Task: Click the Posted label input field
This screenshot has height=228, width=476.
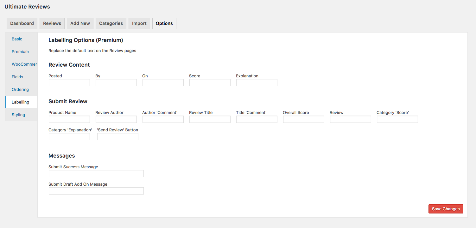Action: [x=69, y=83]
